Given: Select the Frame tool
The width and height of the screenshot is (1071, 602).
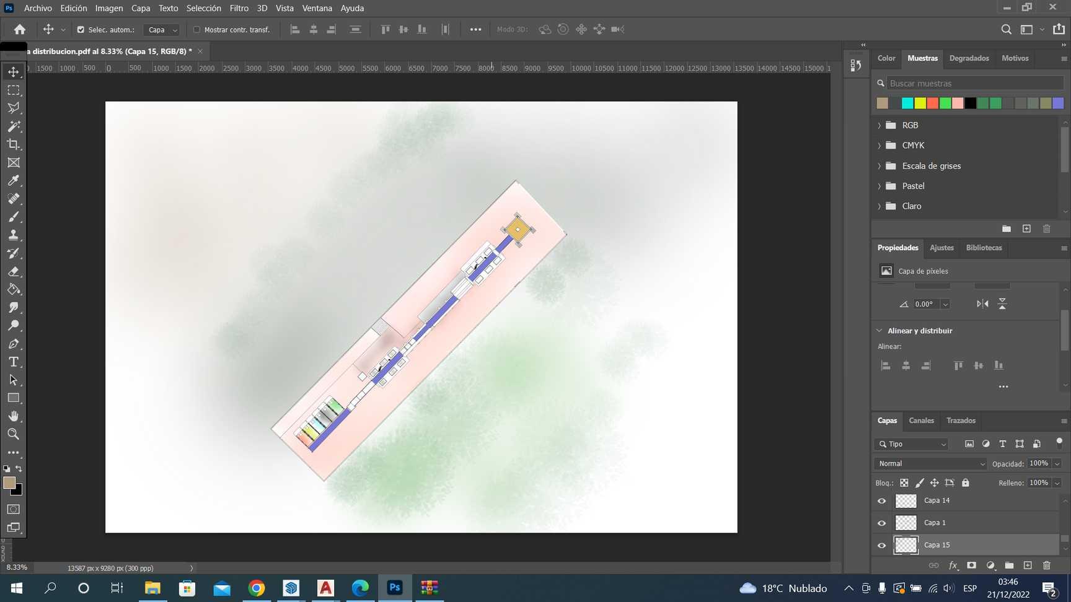Looking at the screenshot, I should click(x=14, y=163).
